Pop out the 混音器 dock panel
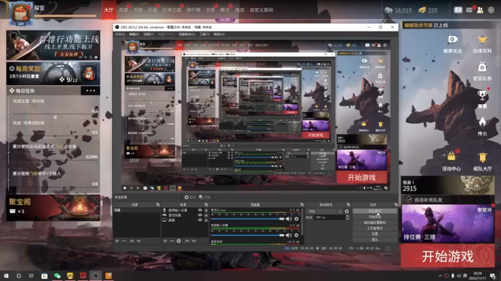501x281 pixels. 302,205
